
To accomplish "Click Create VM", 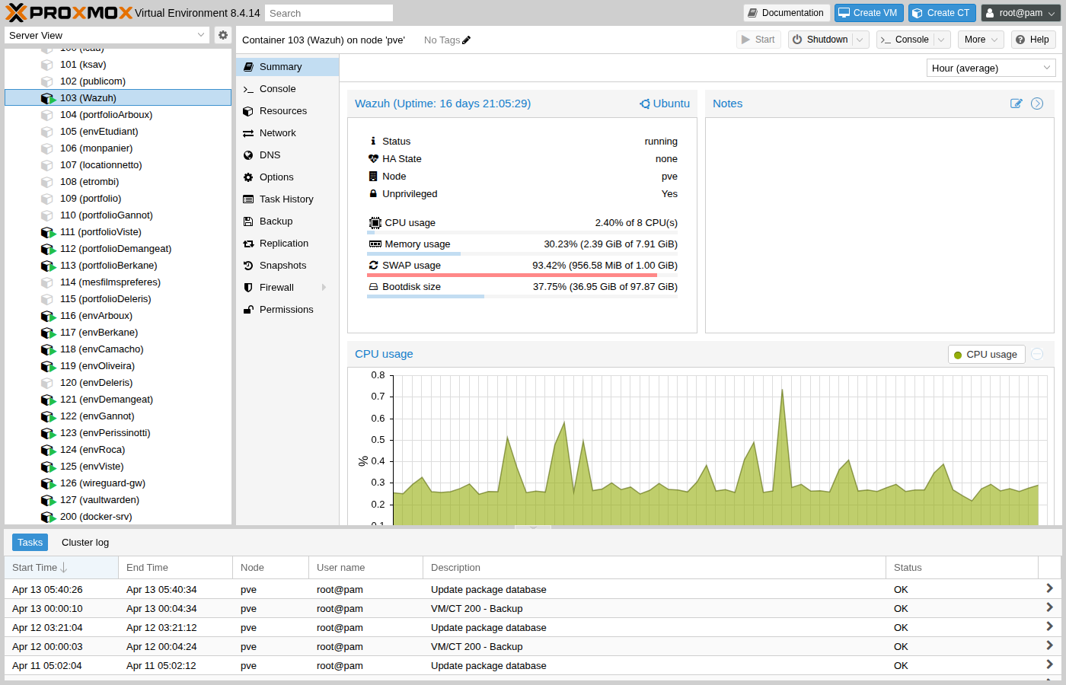I will [869, 13].
